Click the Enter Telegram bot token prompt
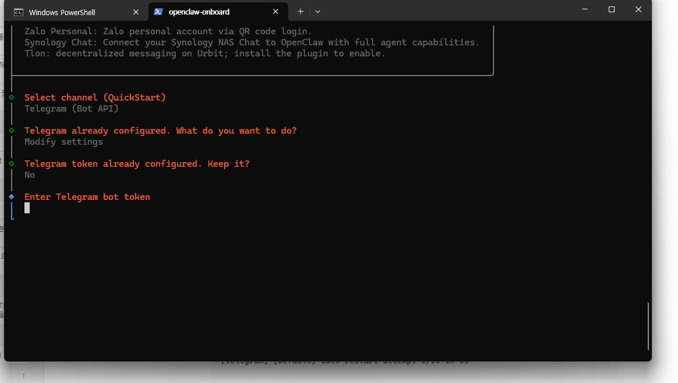Viewport: 678px width, 383px height. click(x=87, y=197)
